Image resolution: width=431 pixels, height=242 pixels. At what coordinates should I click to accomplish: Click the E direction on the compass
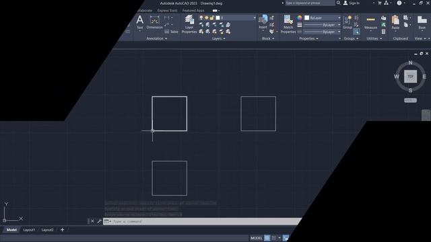424,77
